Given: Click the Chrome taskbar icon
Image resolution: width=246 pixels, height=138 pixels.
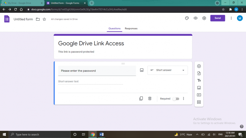Looking at the screenshot, I should (x=93, y=134).
